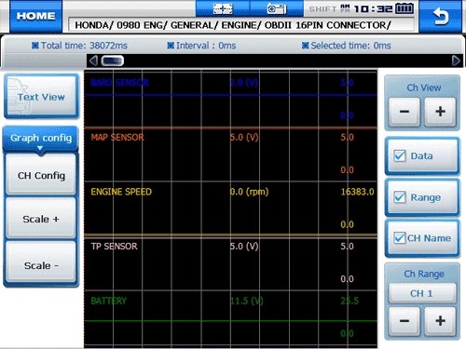
Task: Open the CH 1 channel selector
Action: 422,293
